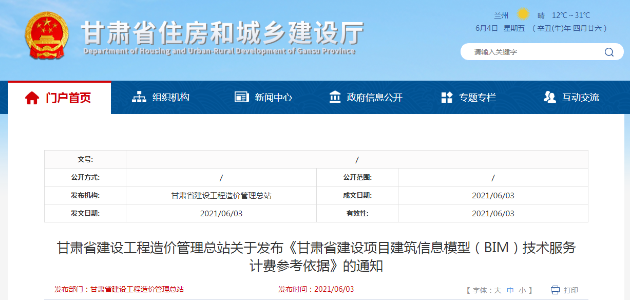Click the grid icon beside 专题专栏

click(447, 97)
